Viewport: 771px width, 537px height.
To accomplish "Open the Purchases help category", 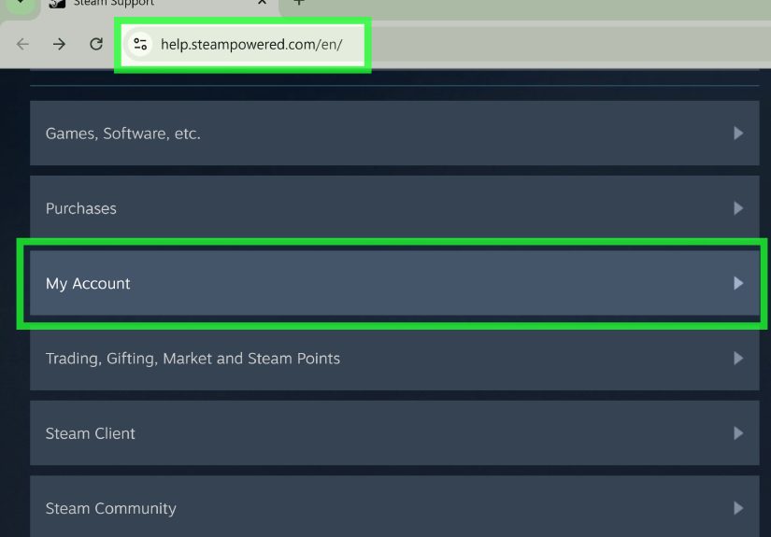I will tap(394, 208).
